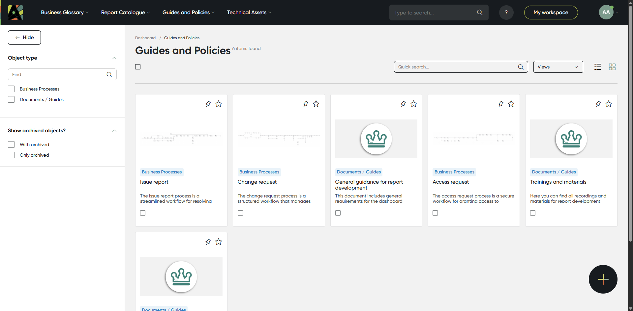633x311 pixels.
Task: Collapse the Object type filter section
Action: [x=114, y=58]
